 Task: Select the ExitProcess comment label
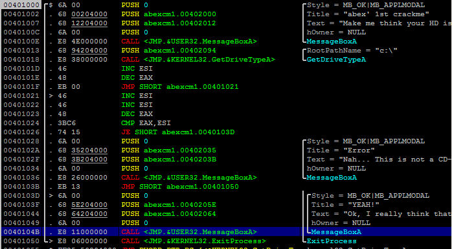pos(332,241)
